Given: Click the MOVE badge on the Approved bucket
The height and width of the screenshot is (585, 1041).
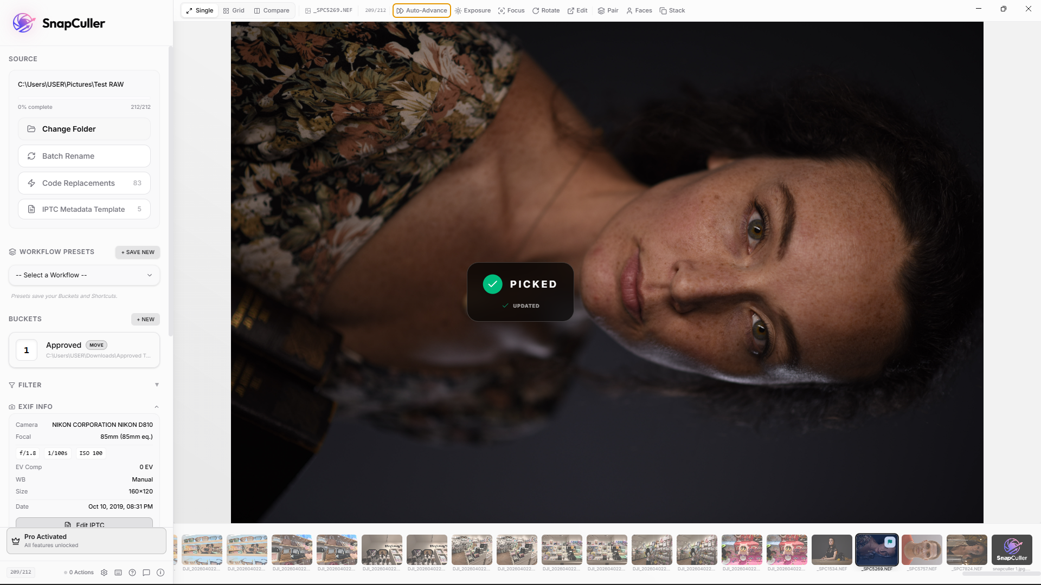Looking at the screenshot, I should (97, 345).
